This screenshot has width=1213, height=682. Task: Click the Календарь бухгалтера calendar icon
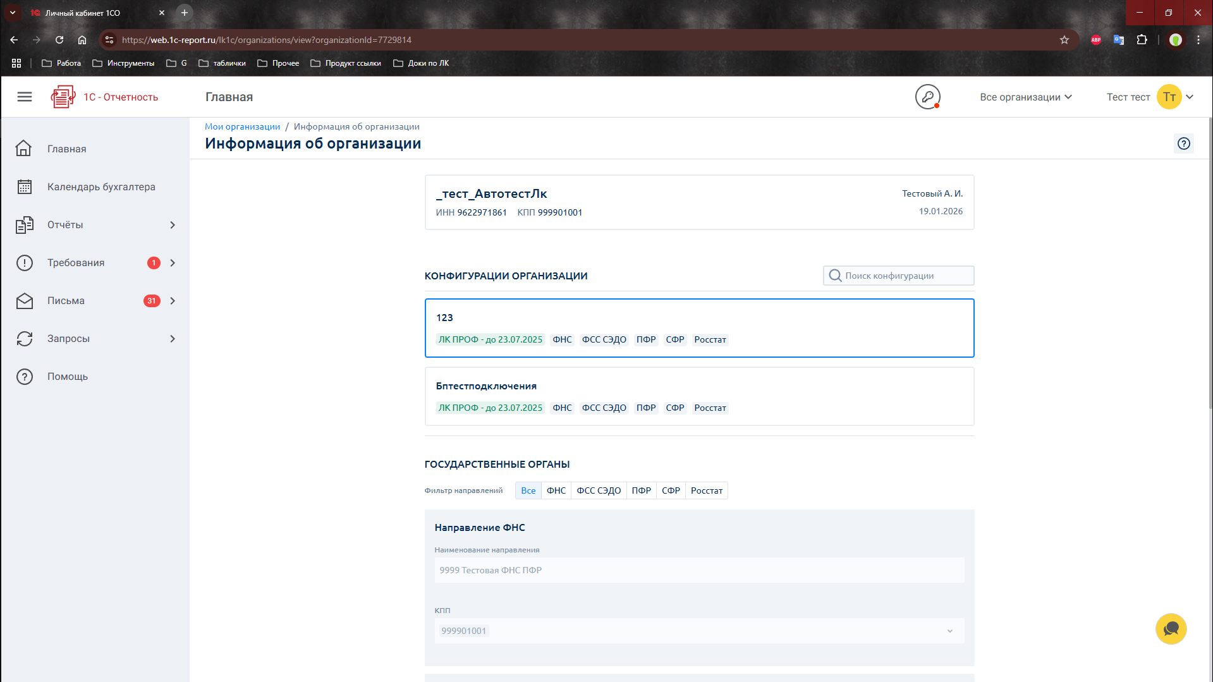(25, 187)
